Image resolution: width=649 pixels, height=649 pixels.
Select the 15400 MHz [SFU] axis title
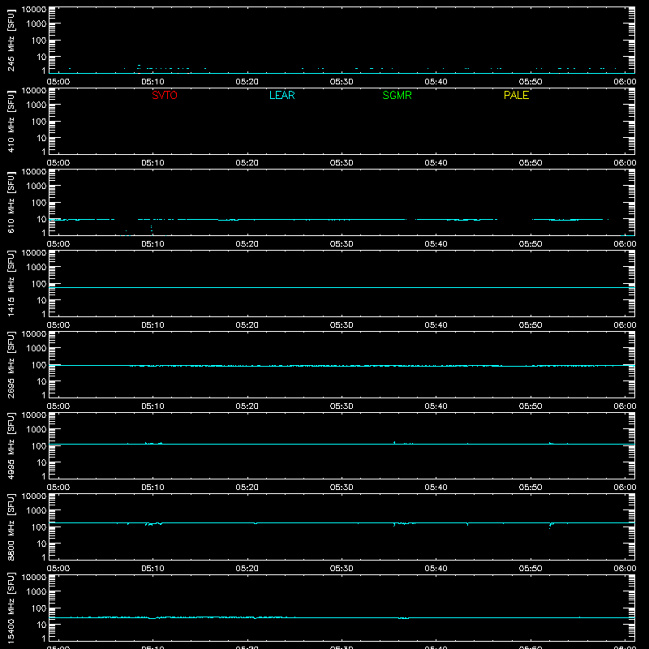11,608
